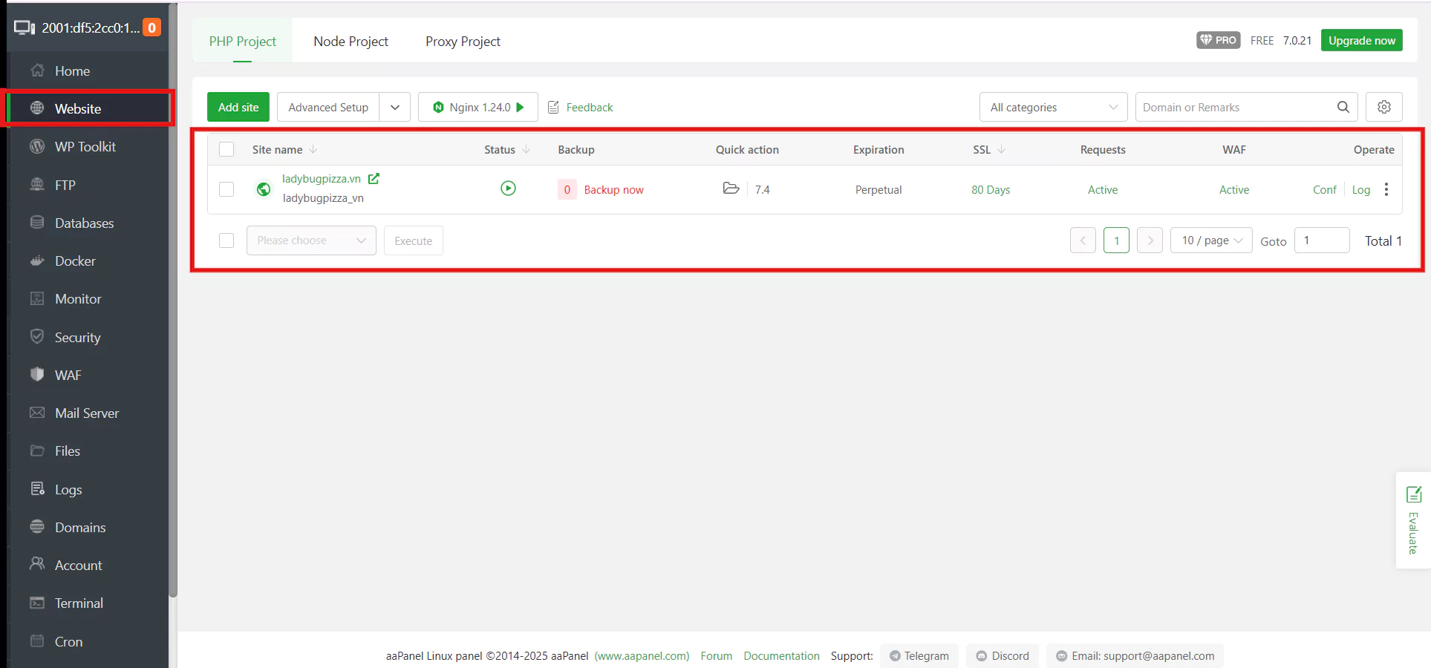Click the Add site button
The height and width of the screenshot is (668, 1431).
click(x=238, y=107)
